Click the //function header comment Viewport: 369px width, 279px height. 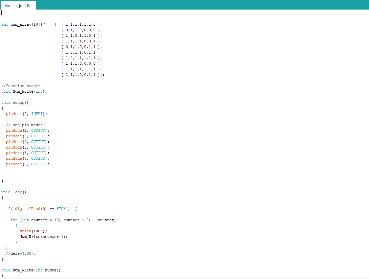(21, 86)
